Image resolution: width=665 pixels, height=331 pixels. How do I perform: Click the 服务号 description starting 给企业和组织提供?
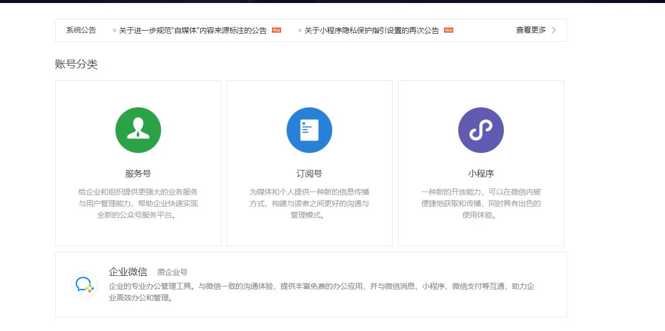coord(138,204)
